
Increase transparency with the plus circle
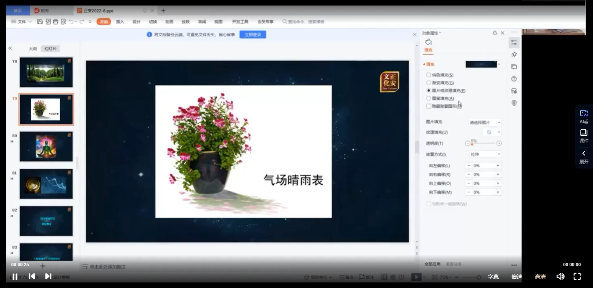pos(499,143)
